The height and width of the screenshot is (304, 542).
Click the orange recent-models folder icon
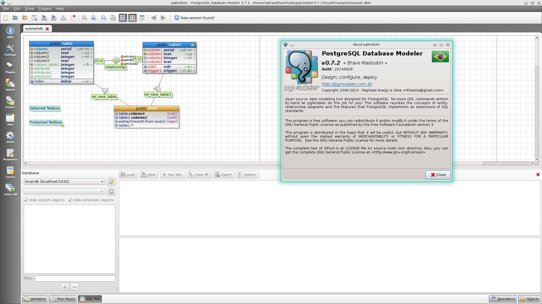tap(25, 18)
